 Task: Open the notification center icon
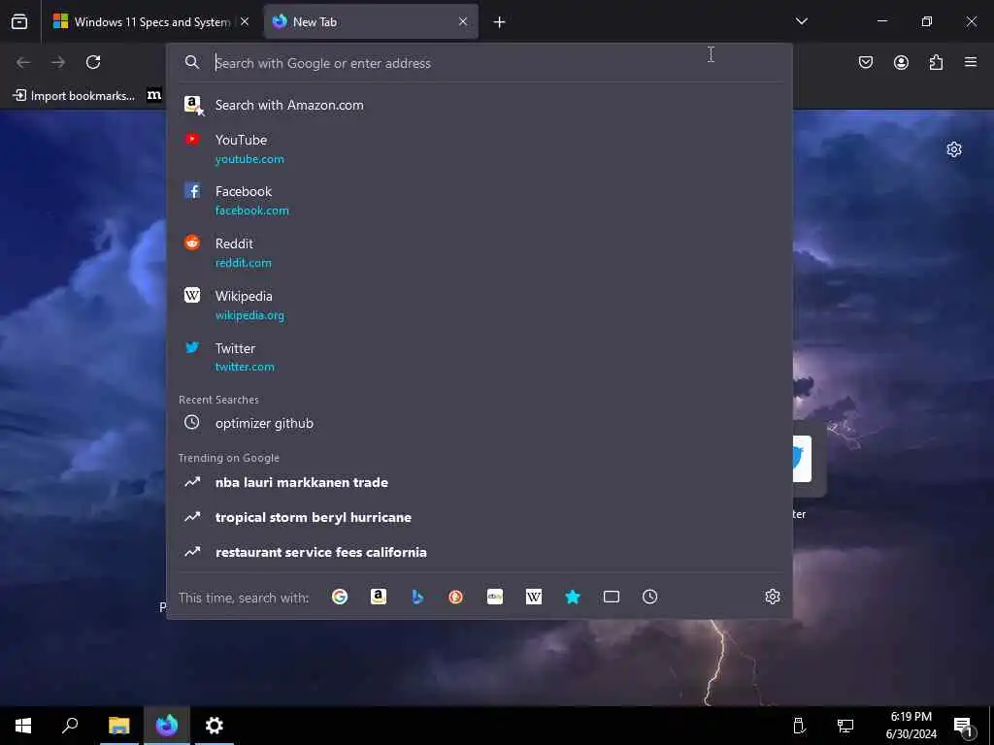pos(964,727)
